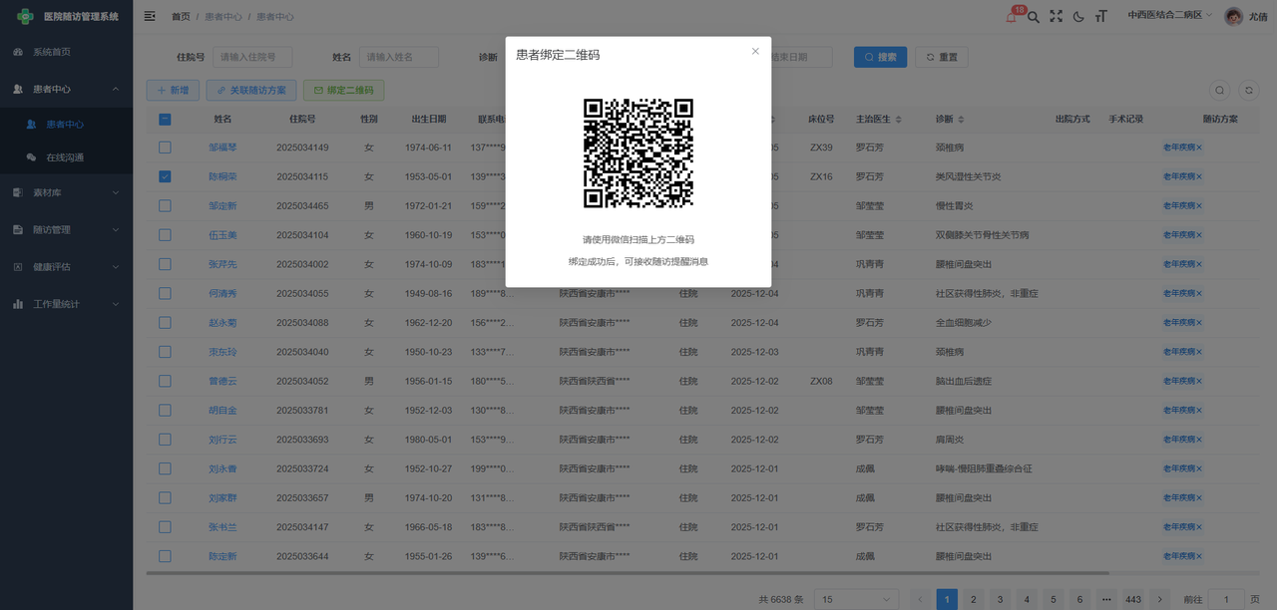The height and width of the screenshot is (610, 1277).
Task: Click the 新增 add button
Action: pyautogui.click(x=173, y=90)
